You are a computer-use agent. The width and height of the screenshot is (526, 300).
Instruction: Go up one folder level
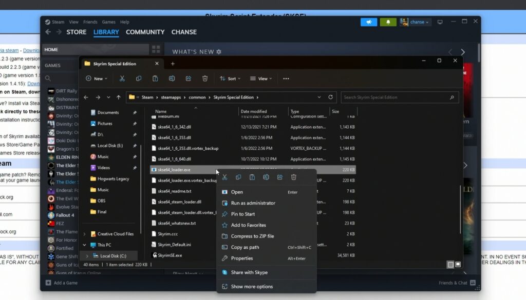coord(119,97)
